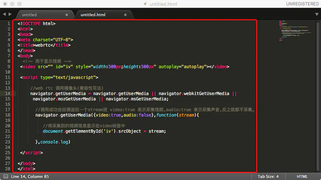The height and width of the screenshot is (180, 321).
Task: Click navigator.mozGetUserMedia in code
Action: tap(64, 99)
